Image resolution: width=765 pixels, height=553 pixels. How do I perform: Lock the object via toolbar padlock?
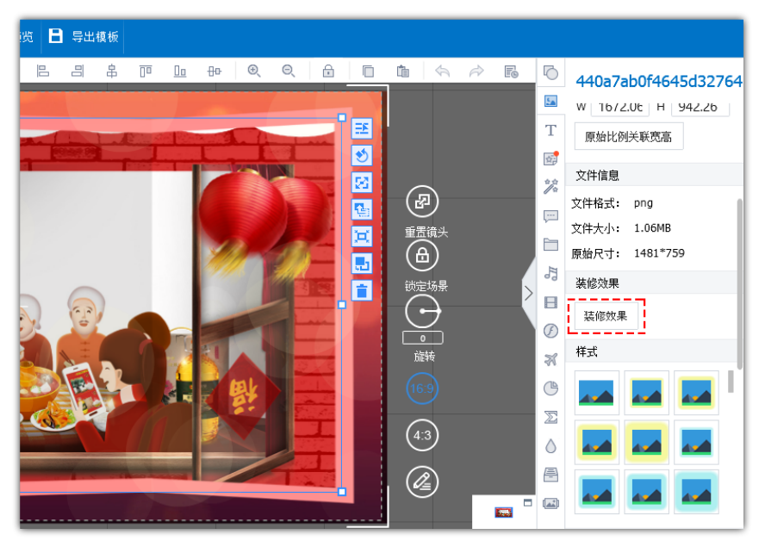[x=328, y=71]
